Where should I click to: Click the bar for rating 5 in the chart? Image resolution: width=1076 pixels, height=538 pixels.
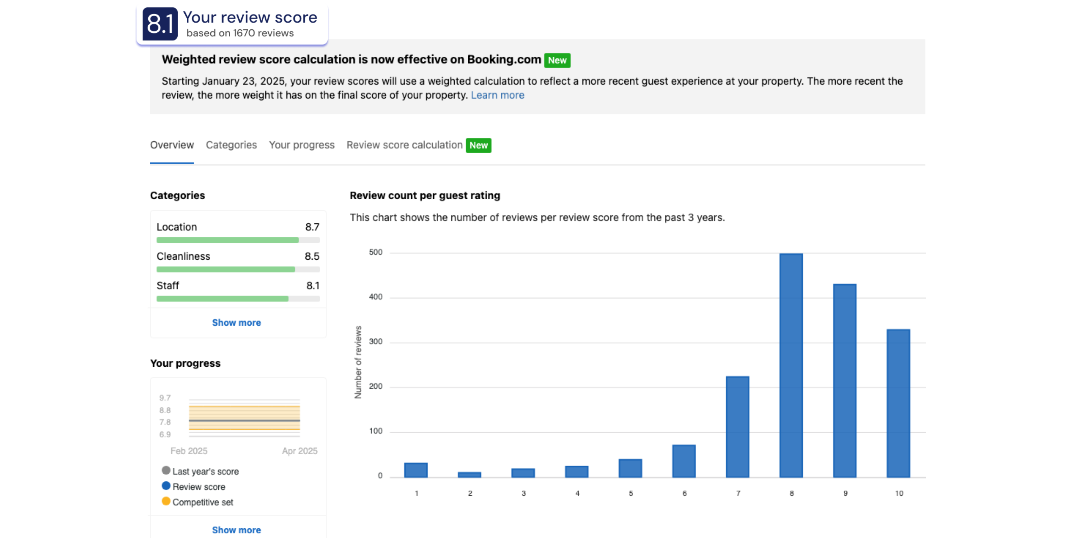pos(630,468)
